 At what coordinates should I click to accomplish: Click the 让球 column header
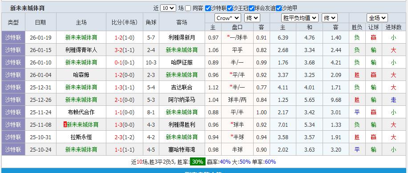[x=373, y=27]
